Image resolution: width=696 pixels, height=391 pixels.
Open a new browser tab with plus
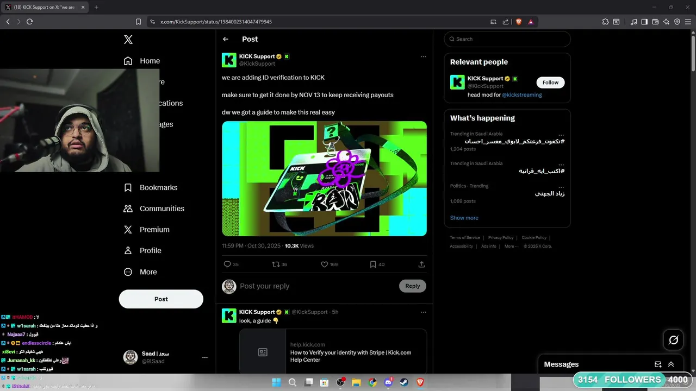point(96,7)
